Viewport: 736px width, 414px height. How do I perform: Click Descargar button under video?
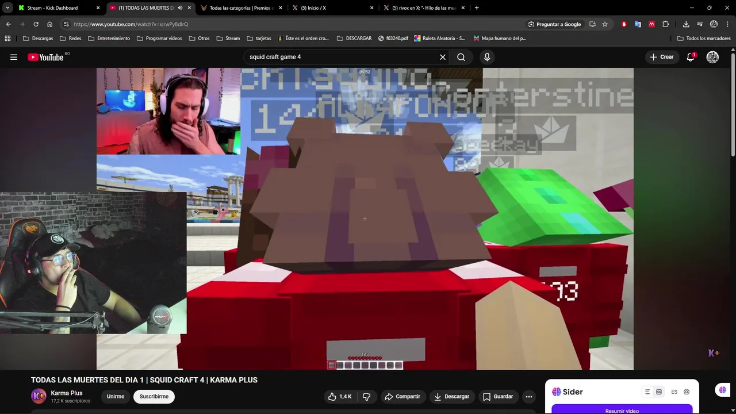pos(451,396)
